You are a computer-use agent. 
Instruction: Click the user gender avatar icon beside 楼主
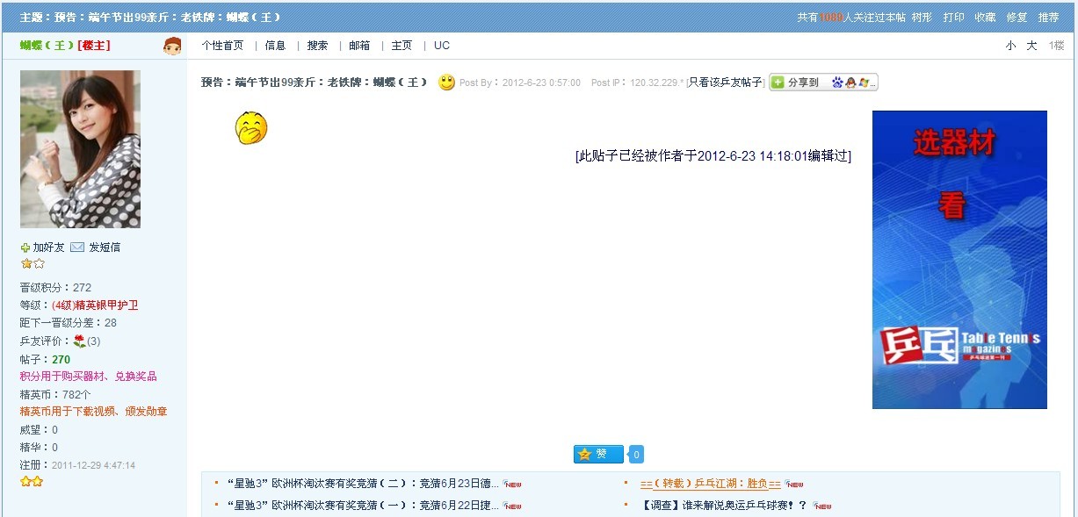[x=172, y=46]
